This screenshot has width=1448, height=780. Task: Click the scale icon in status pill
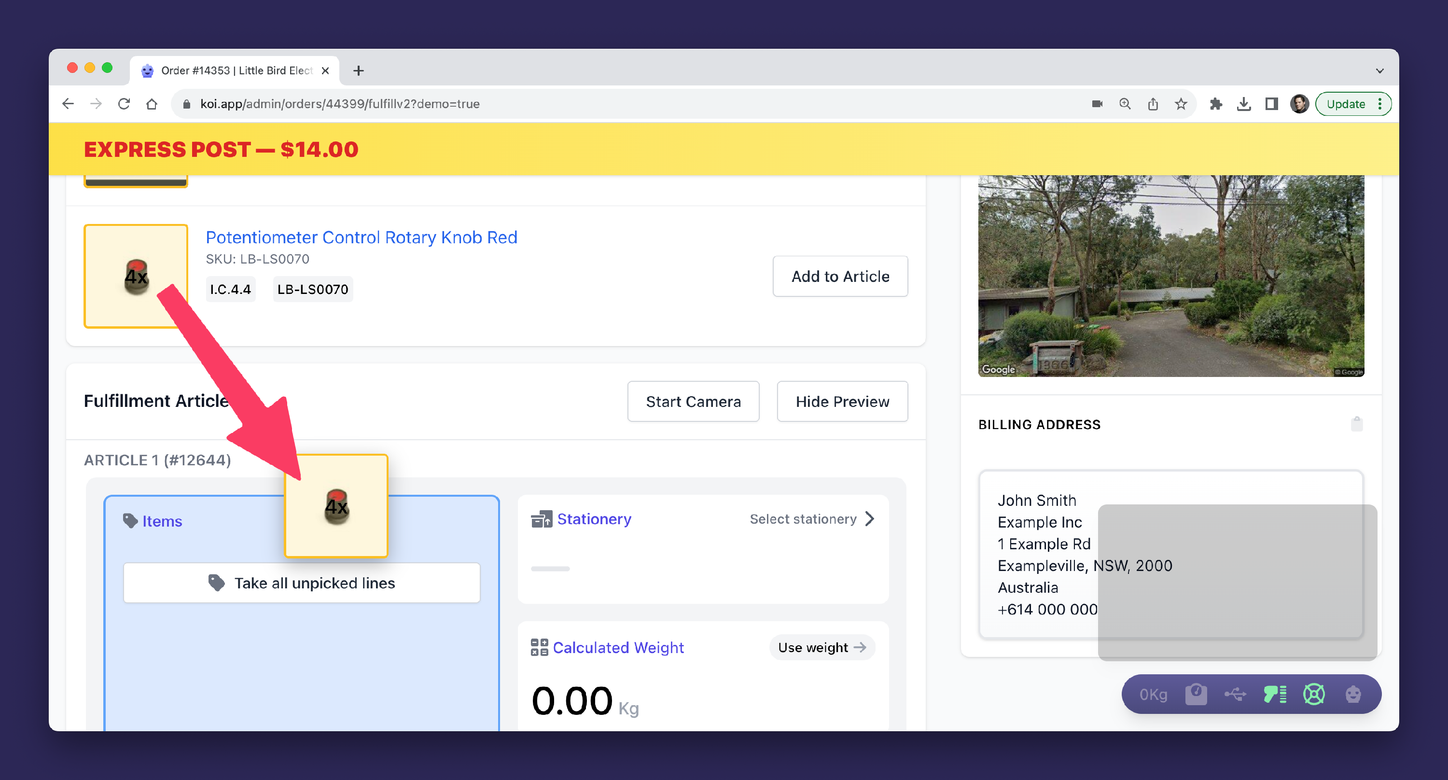(1196, 695)
